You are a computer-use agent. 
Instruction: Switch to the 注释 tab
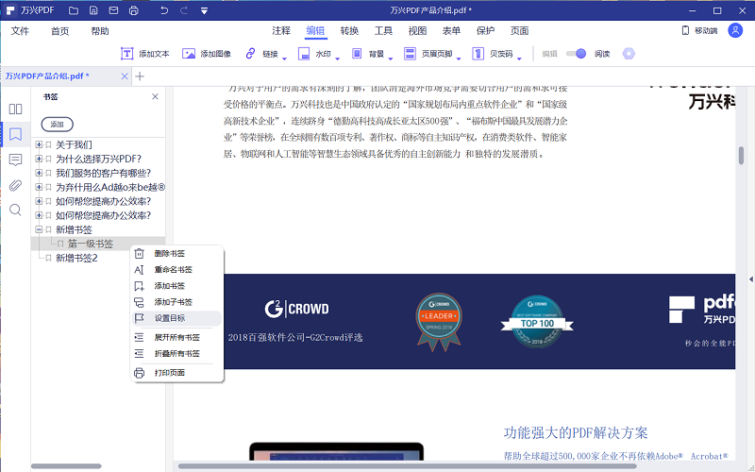pos(281,31)
